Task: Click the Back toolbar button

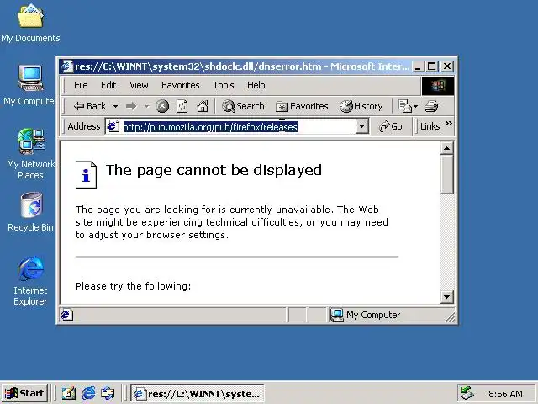Action: pos(90,107)
